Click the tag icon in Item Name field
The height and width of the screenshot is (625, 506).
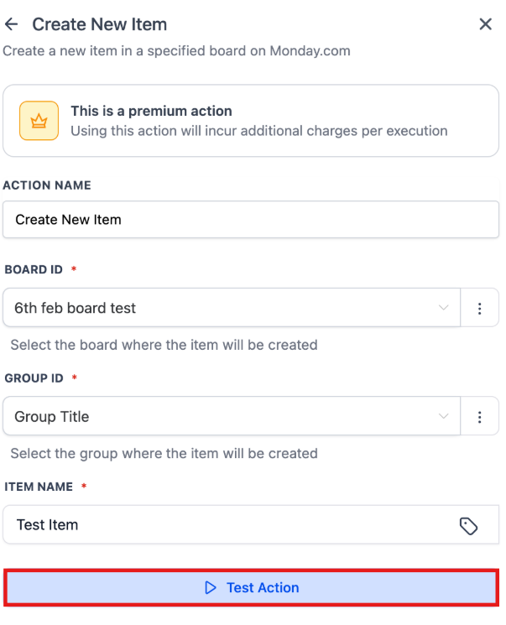coord(468,526)
